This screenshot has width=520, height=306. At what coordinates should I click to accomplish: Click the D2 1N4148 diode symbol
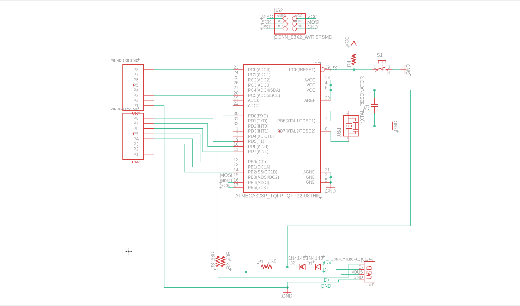[x=302, y=267]
